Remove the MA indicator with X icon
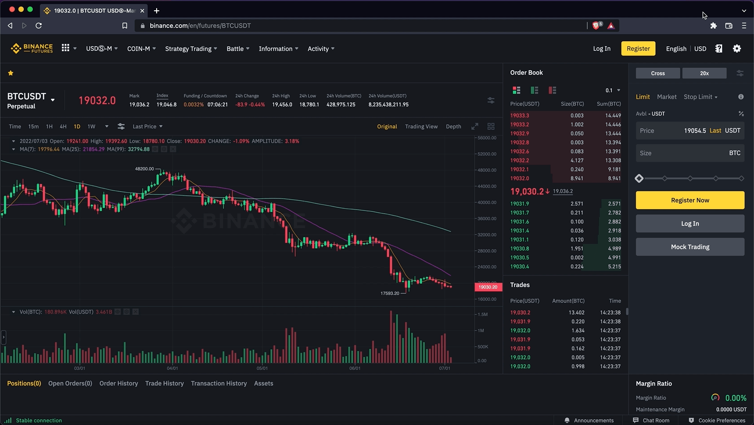 [x=173, y=149]
